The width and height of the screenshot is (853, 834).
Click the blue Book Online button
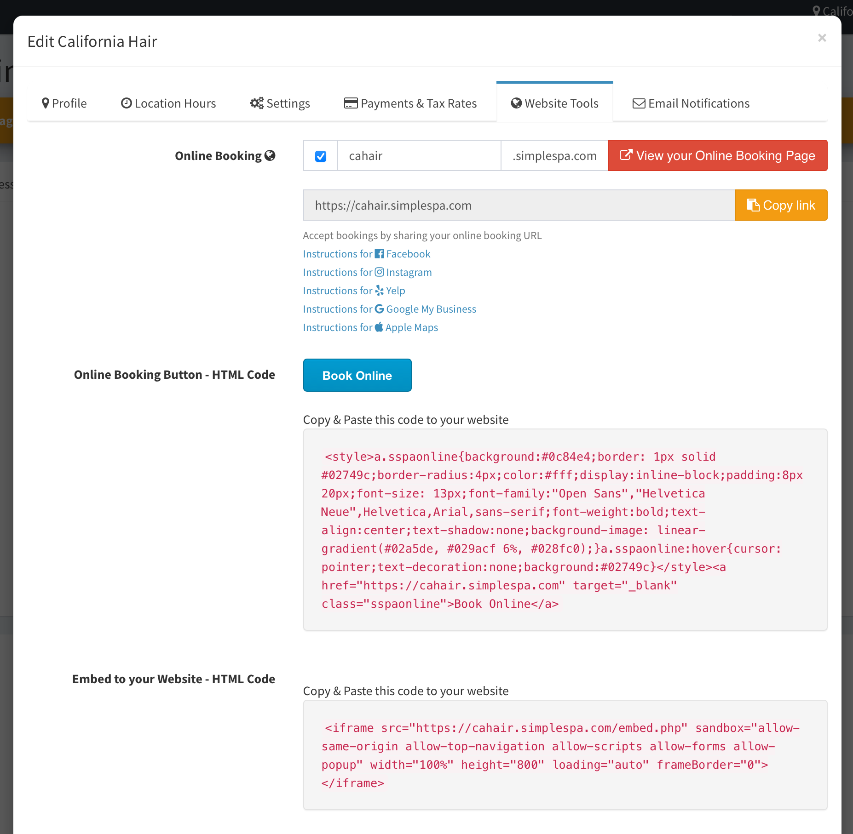[357, 376]
